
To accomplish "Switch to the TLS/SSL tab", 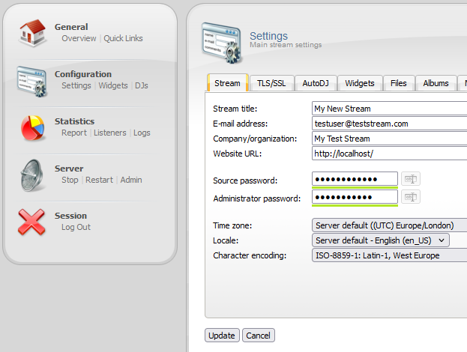I will point(271,83).
